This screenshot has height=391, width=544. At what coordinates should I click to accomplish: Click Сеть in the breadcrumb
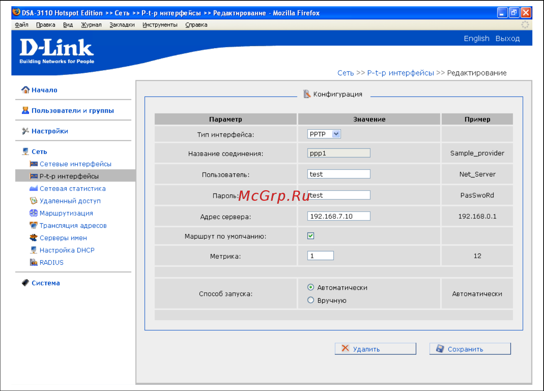point(345,73)
